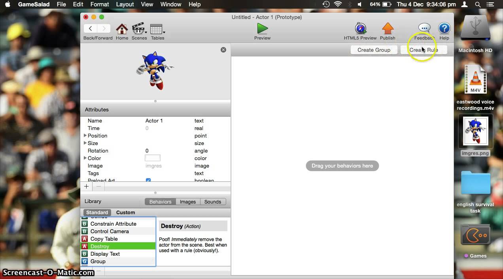Click the Rotation value 0
Screen dimensions: 503x279
tap(147, 151)
